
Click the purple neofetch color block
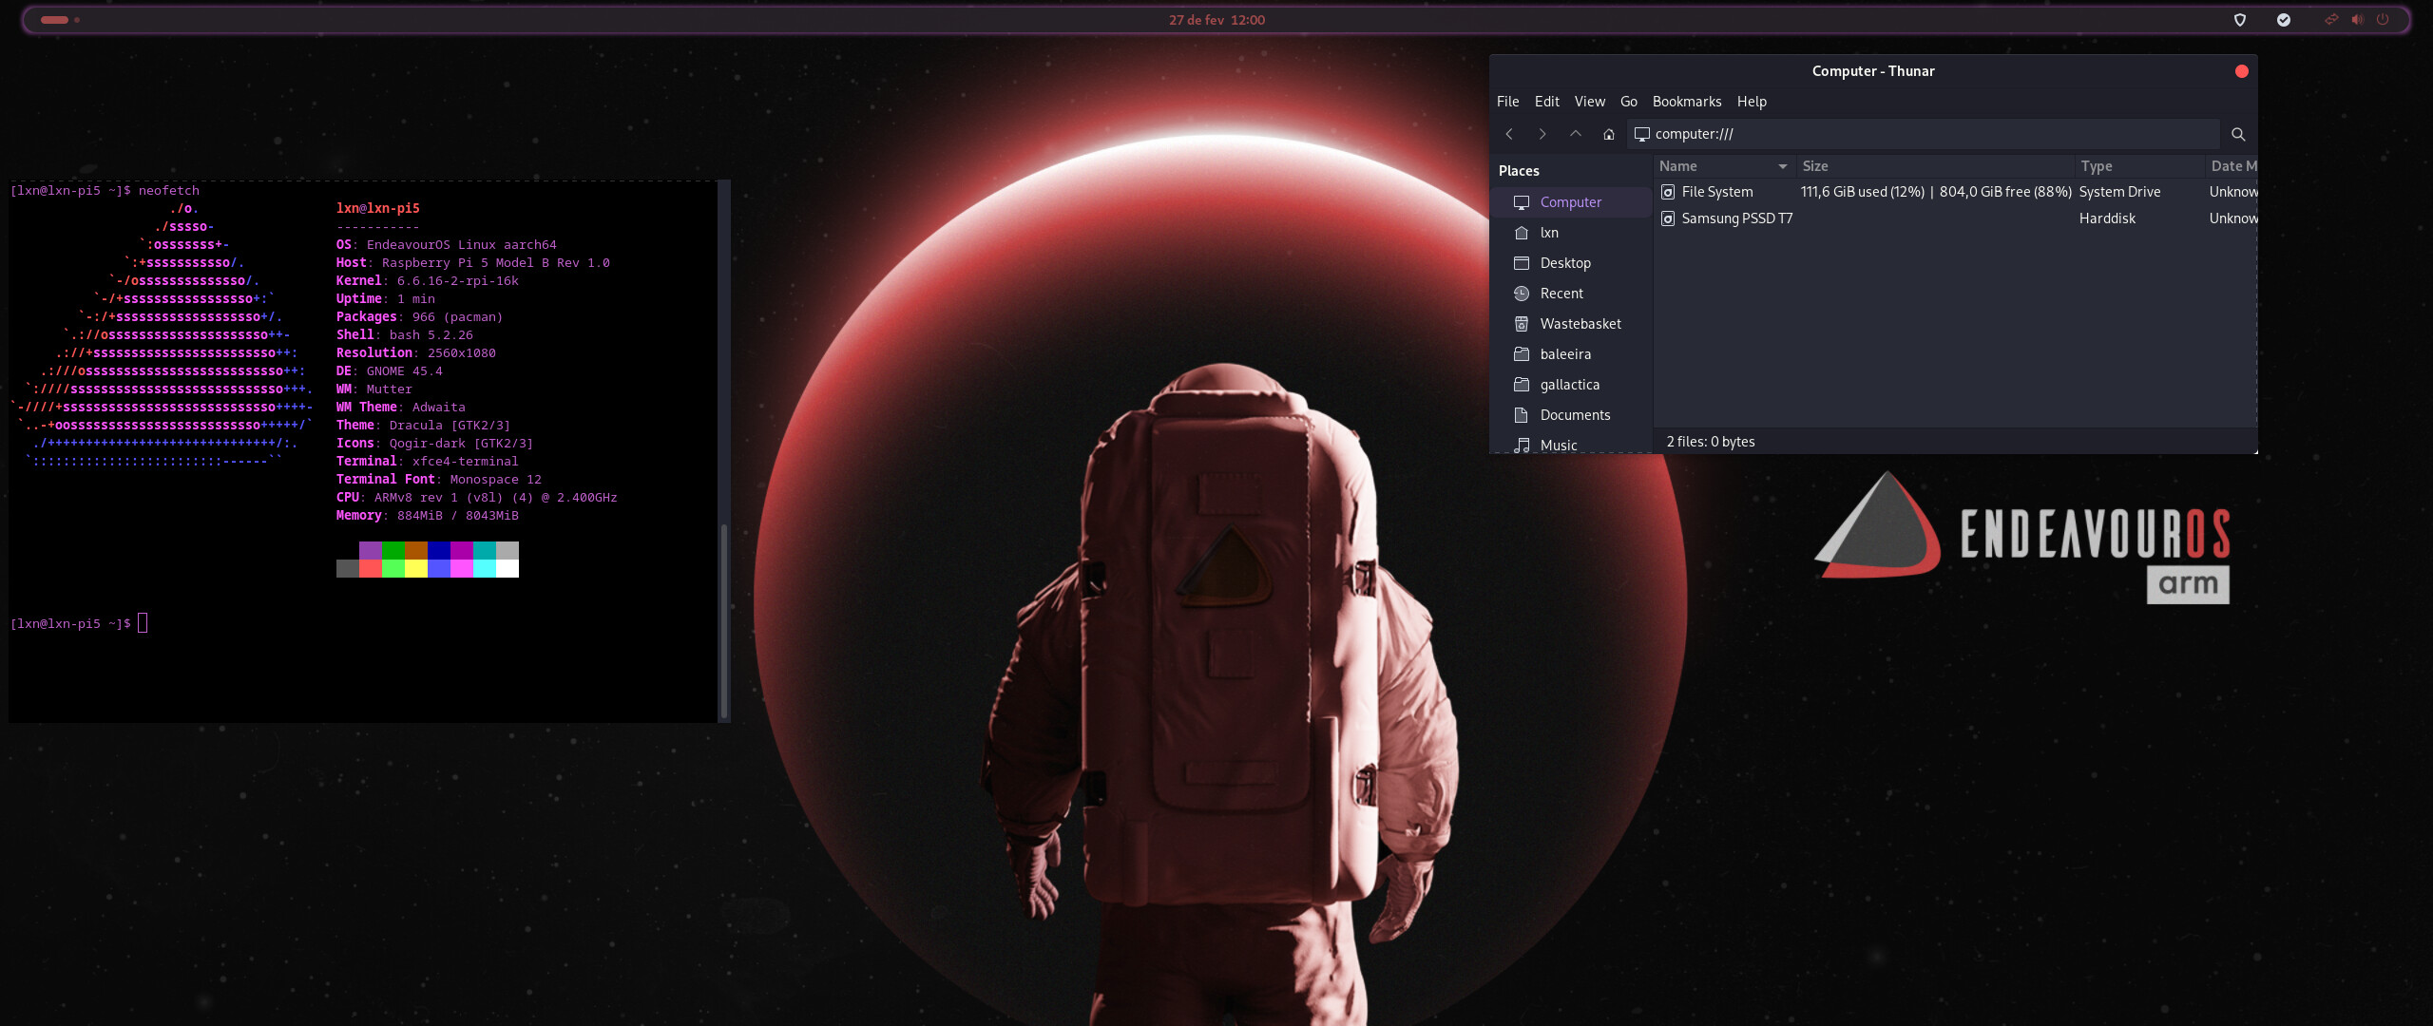click(371, 550)
